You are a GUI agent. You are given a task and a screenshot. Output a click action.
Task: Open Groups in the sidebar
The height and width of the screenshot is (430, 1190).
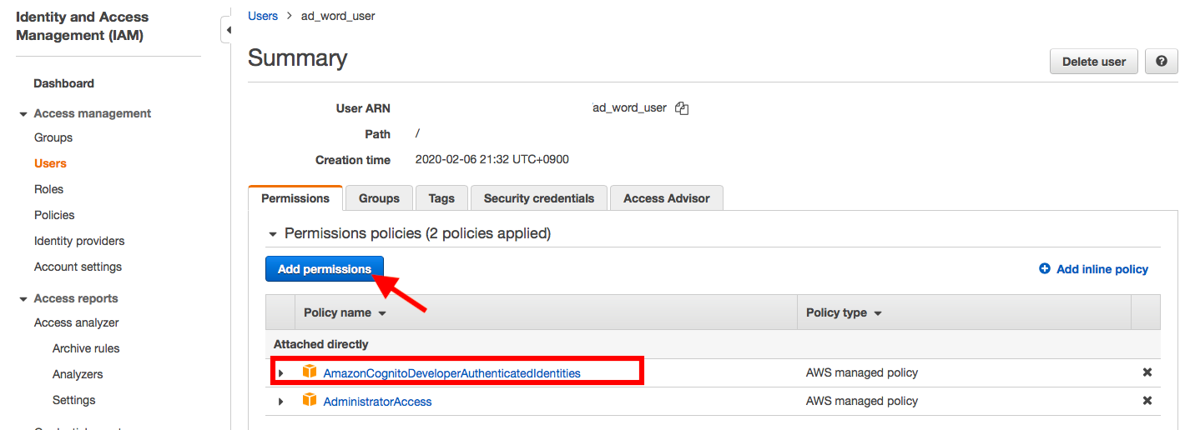(x=53, y=137)
